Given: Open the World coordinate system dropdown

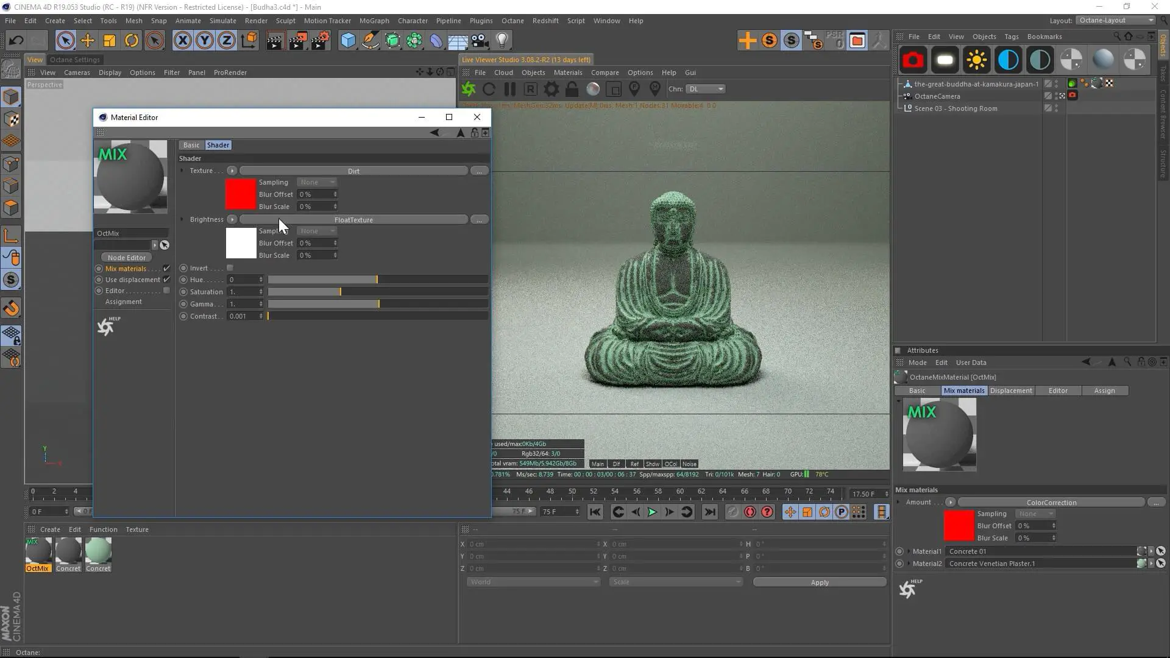Looking at the screenshot, I should pos(533,582).
